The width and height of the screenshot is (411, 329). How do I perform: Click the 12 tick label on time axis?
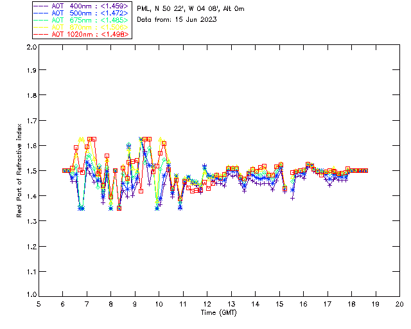(x=207, y=304)
